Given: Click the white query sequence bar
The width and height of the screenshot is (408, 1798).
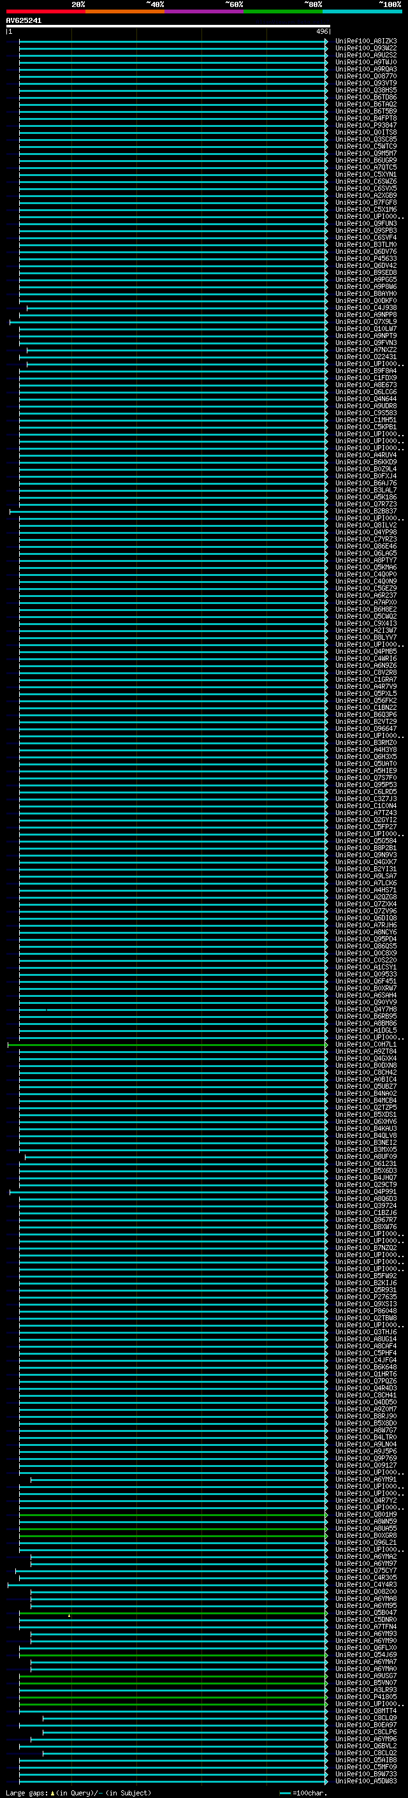Looking at the screenshot, I should pos(168,27).
